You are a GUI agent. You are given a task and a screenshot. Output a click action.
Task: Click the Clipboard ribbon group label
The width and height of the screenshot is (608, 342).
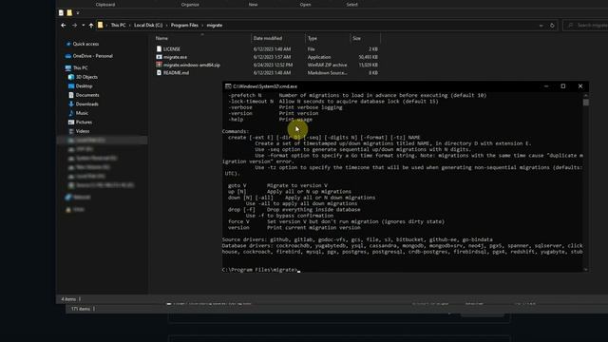(105, 5)
